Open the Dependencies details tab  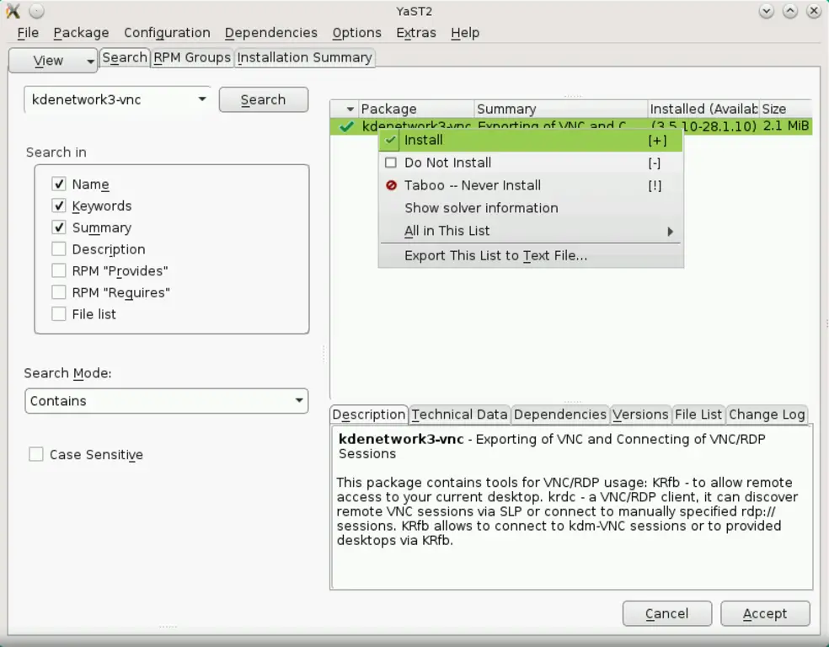coord(560,414)
